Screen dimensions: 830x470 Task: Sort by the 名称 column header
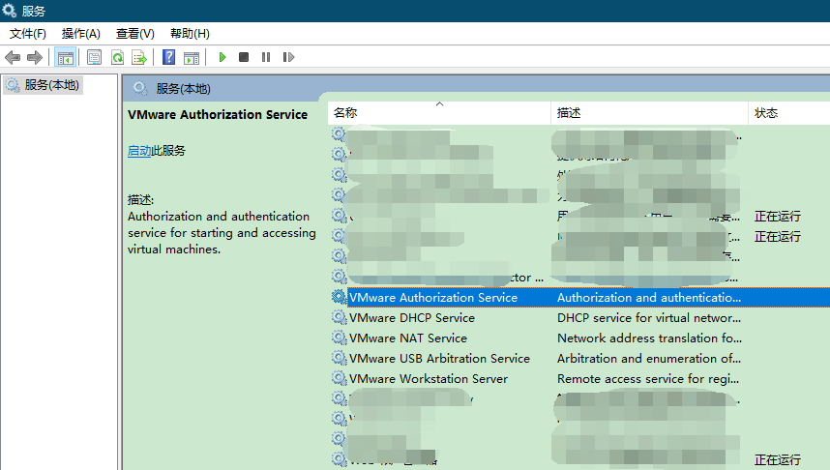point(439,113)
